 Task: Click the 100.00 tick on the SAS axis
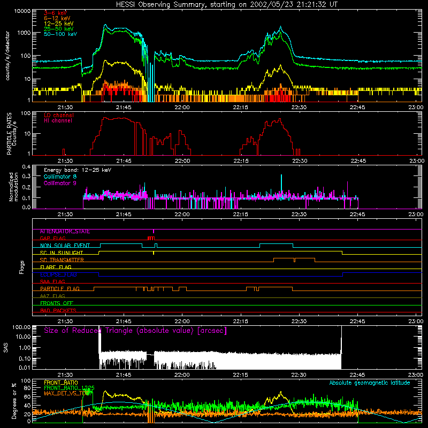pos(21,327)
